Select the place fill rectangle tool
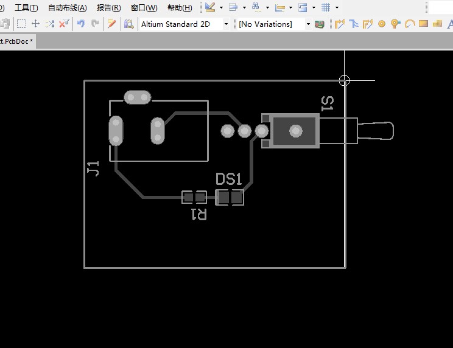Screen dimensions: 453x348 click(423, 23)
